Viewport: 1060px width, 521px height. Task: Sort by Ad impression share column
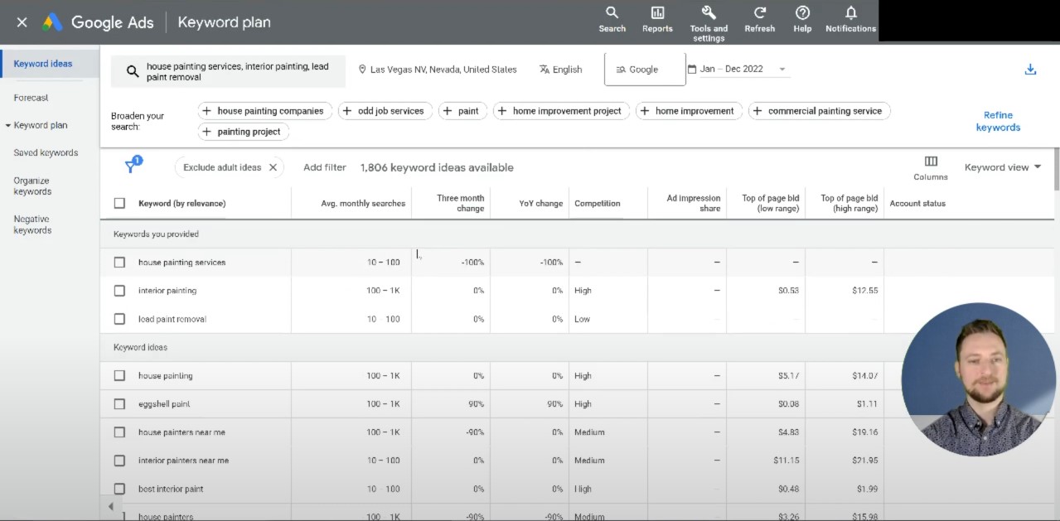pos(694,203)
